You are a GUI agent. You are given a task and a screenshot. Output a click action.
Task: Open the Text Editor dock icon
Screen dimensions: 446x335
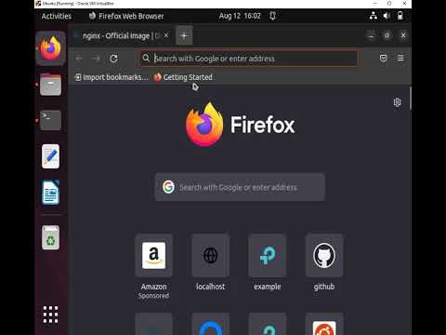[50, 156]
